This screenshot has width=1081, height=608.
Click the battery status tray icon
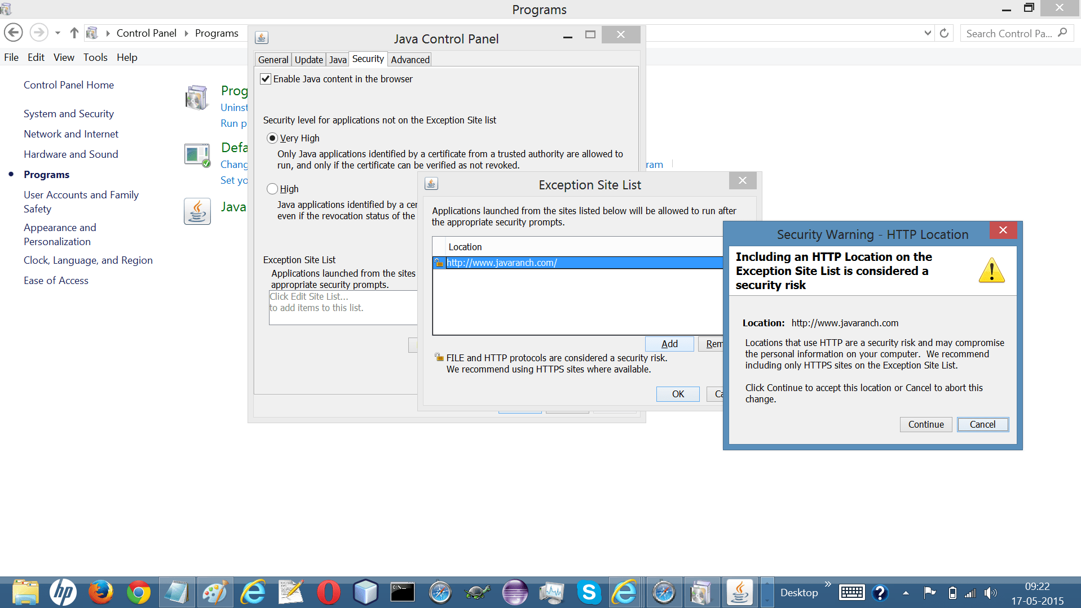952,593
